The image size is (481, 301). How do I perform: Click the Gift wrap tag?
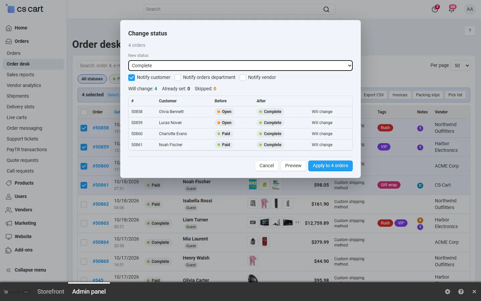click(389, 185)
